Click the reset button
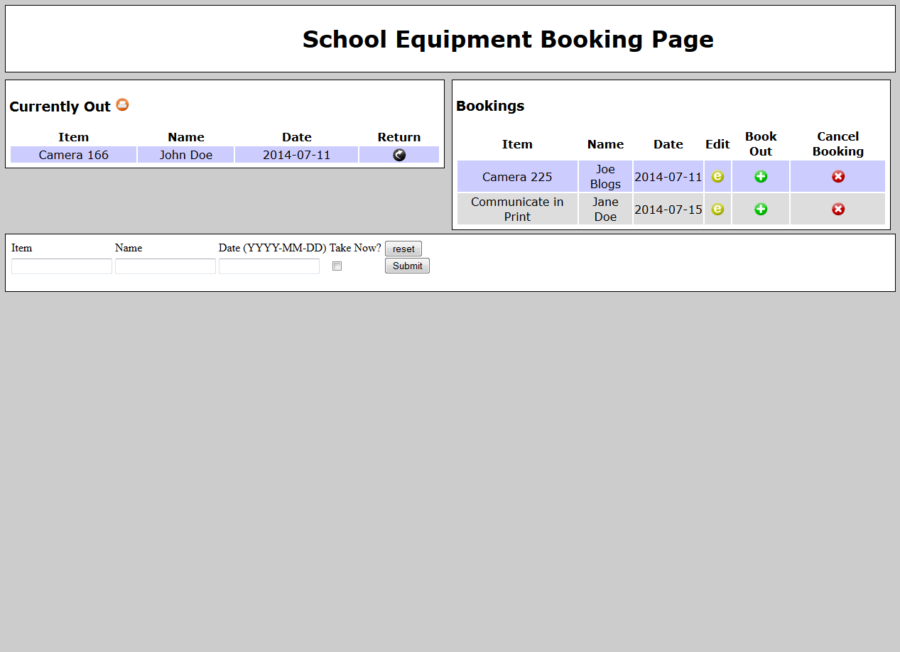 (x=403, y=249)
